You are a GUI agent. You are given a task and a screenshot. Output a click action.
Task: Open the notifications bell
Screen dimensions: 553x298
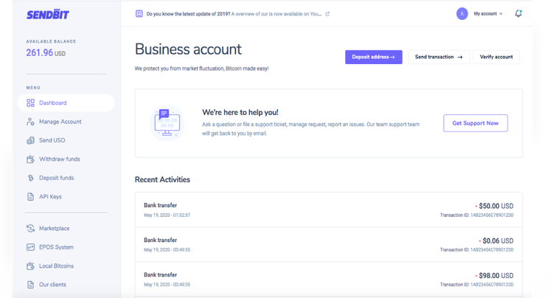click(x=518, y=13)
